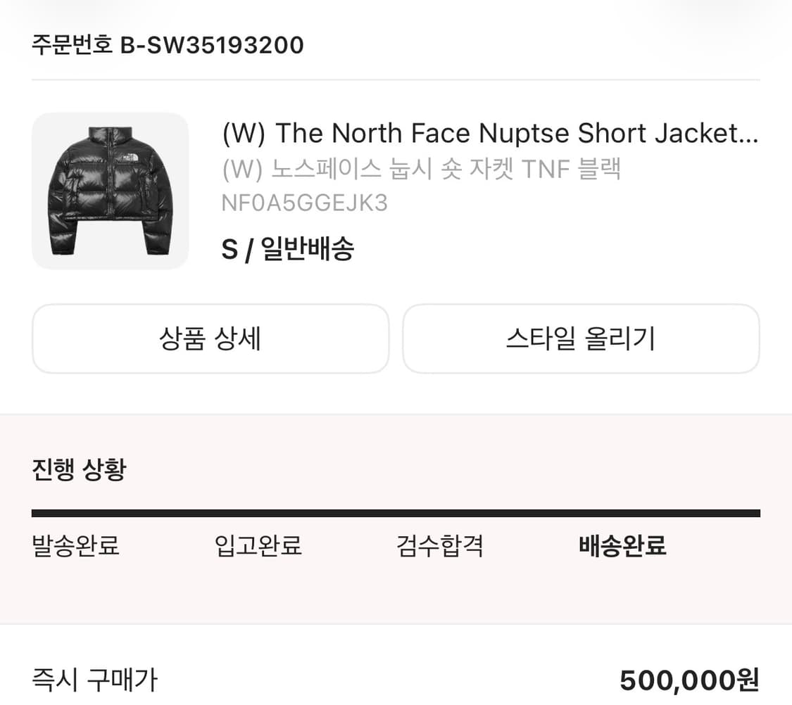The width and height of the screenshot is (792, 705).
Task: Click the size info S / 일반배송
Action: 289,249
